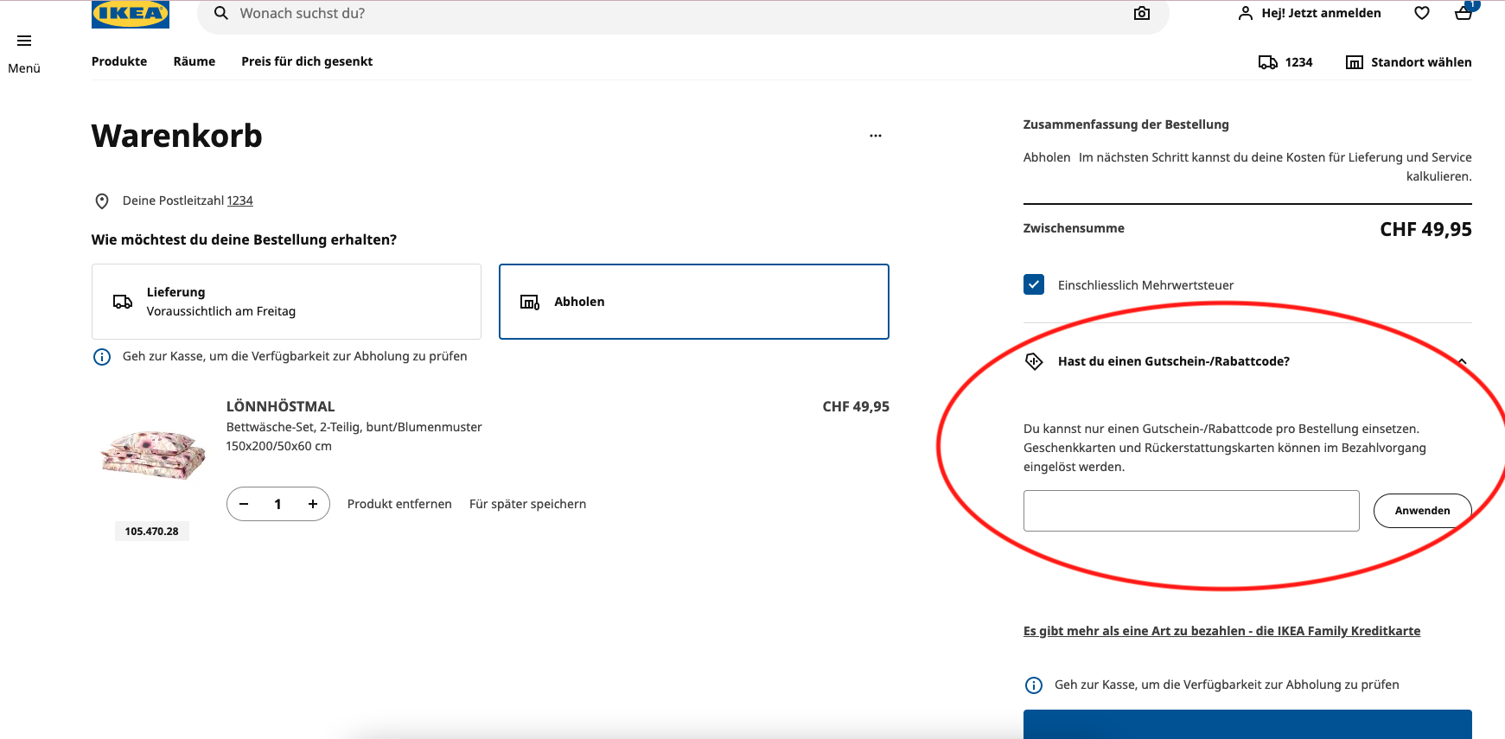Open Preis für dich gesenkt

pyautogui.click(x=307, y=61)
